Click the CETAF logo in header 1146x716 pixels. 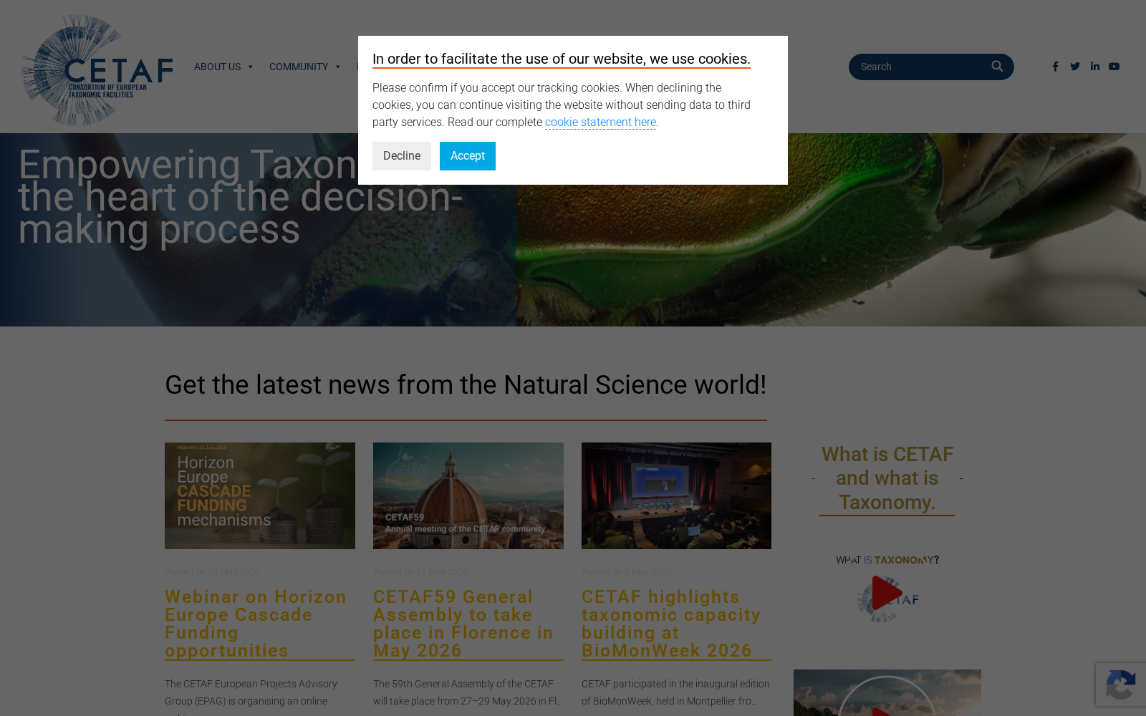click(97, 70)
